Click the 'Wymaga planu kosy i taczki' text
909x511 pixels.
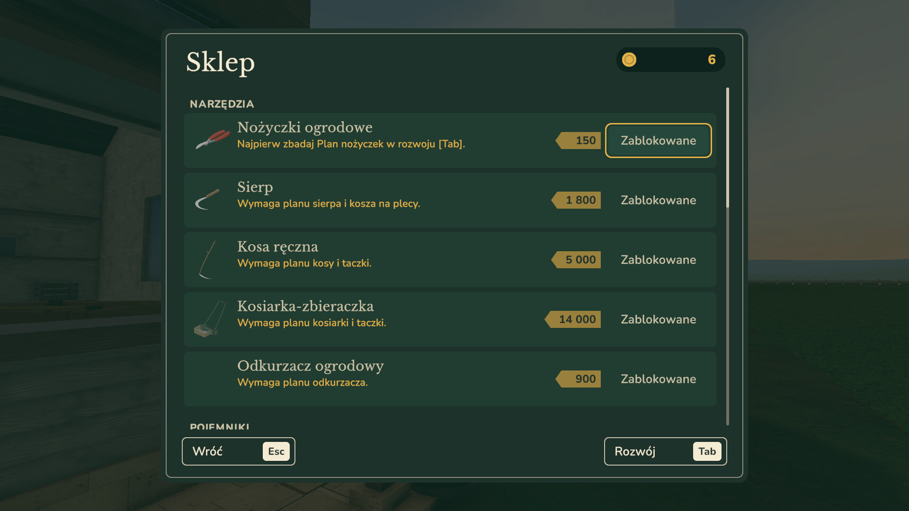coord(304,263)
